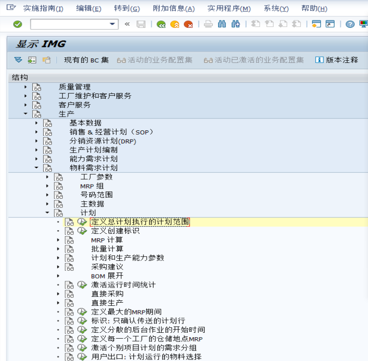368x361 pixels.
Task: Select 用户出口: 计划运行的物料选择 item
Action: (x=147, y=357)
